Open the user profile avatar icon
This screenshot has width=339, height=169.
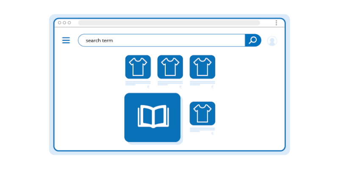[x=272, y=41]
